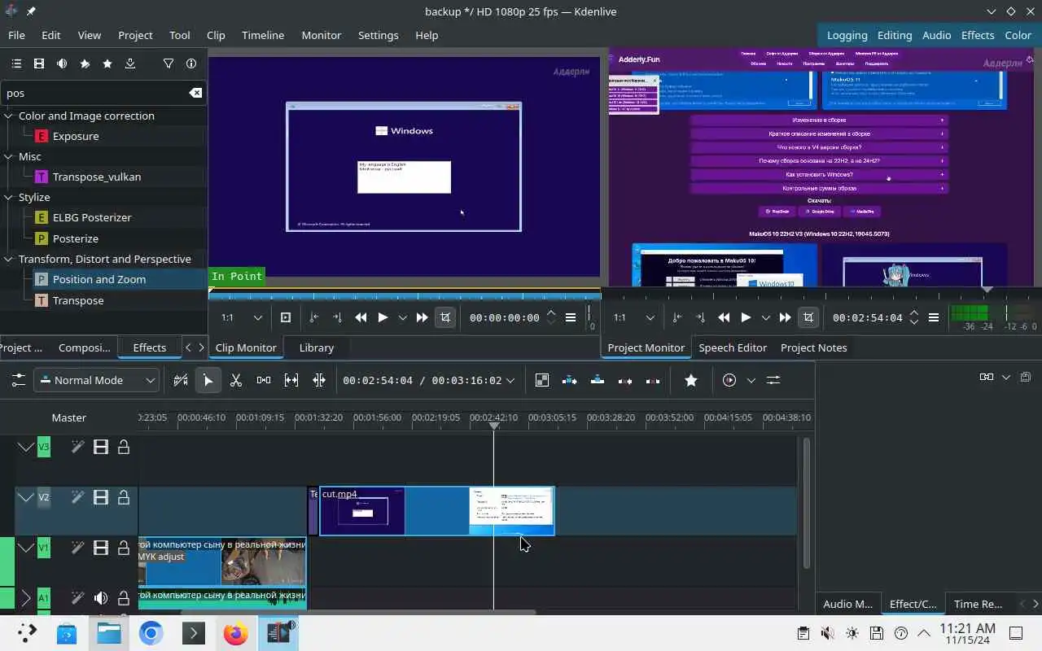Screen dimensions: 1042x651
Task: Mute audio track A1
Action: coord(101,598)
